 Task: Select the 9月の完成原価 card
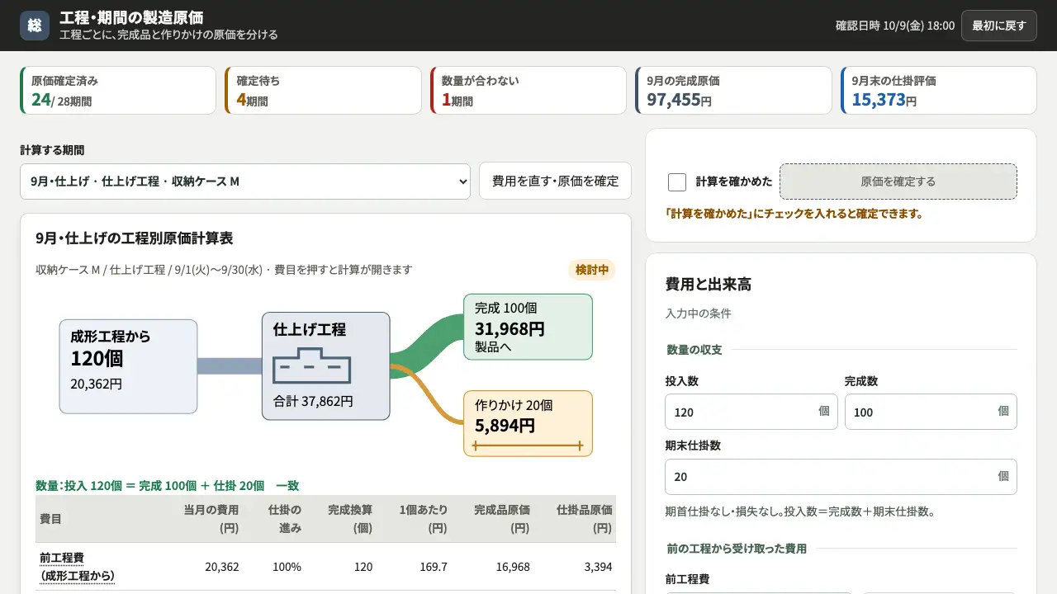733,91
